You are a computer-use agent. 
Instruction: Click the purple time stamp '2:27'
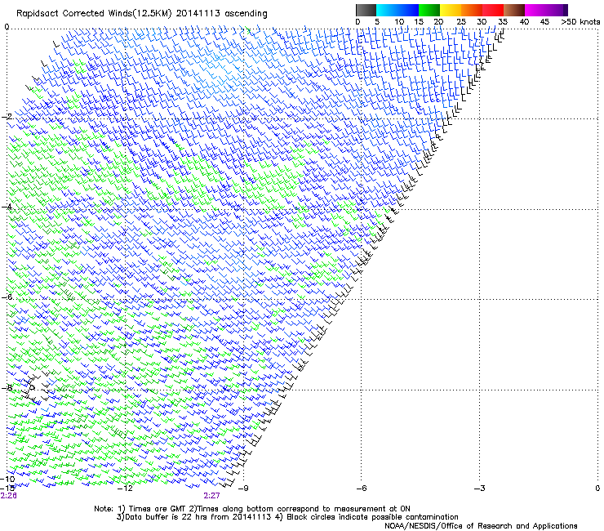point(212,496)
